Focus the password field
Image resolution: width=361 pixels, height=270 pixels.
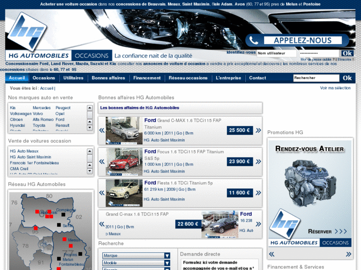tap(319, 54)
